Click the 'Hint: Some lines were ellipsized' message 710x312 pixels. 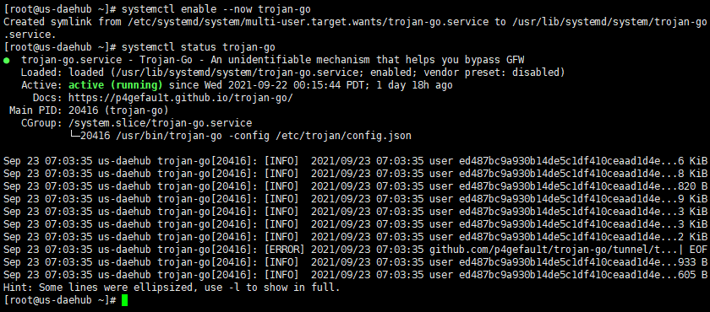point(171,288)
